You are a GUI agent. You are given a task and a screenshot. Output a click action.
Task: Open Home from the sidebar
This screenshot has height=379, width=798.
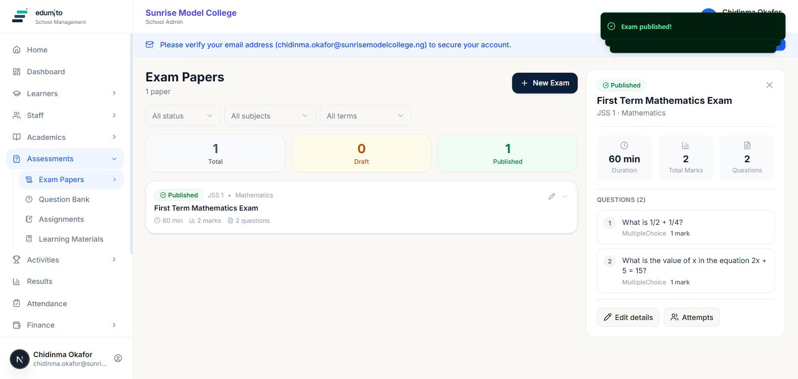[65, 50]
